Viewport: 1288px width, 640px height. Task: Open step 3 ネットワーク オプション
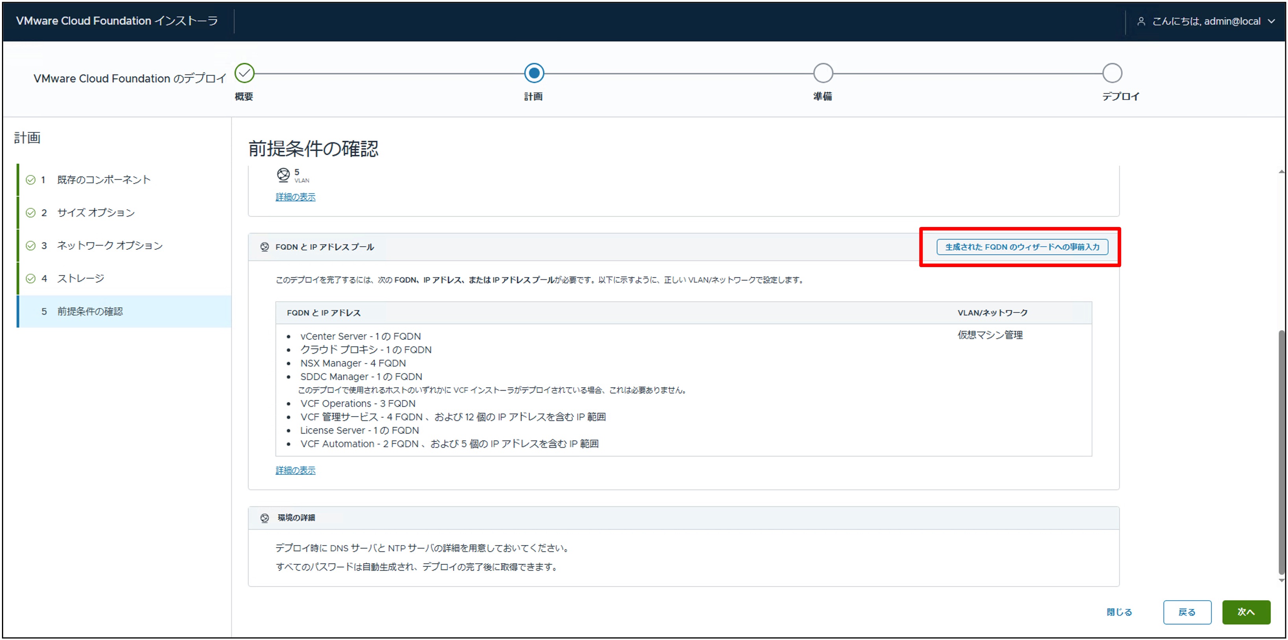pyautogui.click(x=124, y=245)
